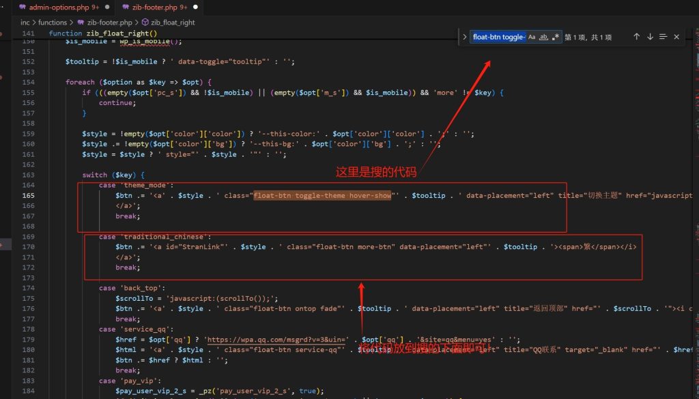Go to previous match arrow
The height and width of the screenshot is (399, 699).
tap(636, 37)
